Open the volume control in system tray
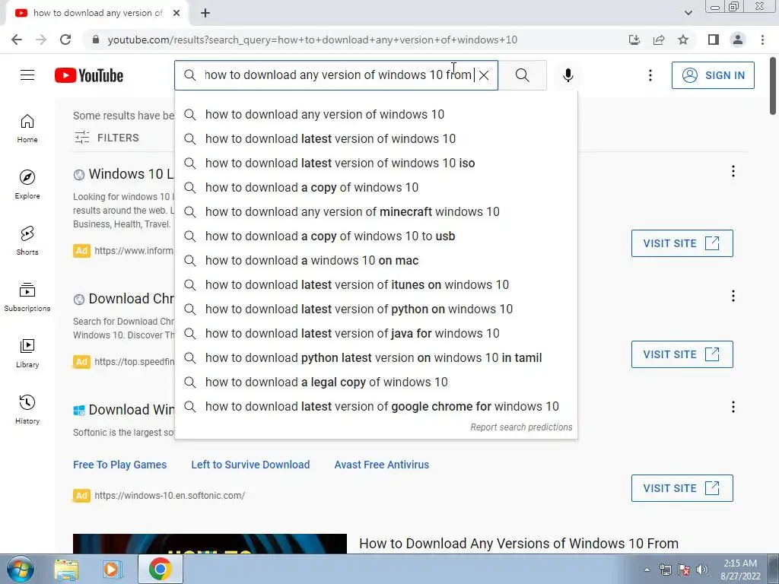 pyautogui.click(x=702, y=570)
